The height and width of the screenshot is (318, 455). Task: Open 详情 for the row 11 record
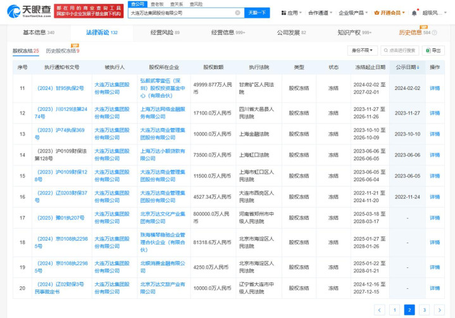click(x=434, y=89)
